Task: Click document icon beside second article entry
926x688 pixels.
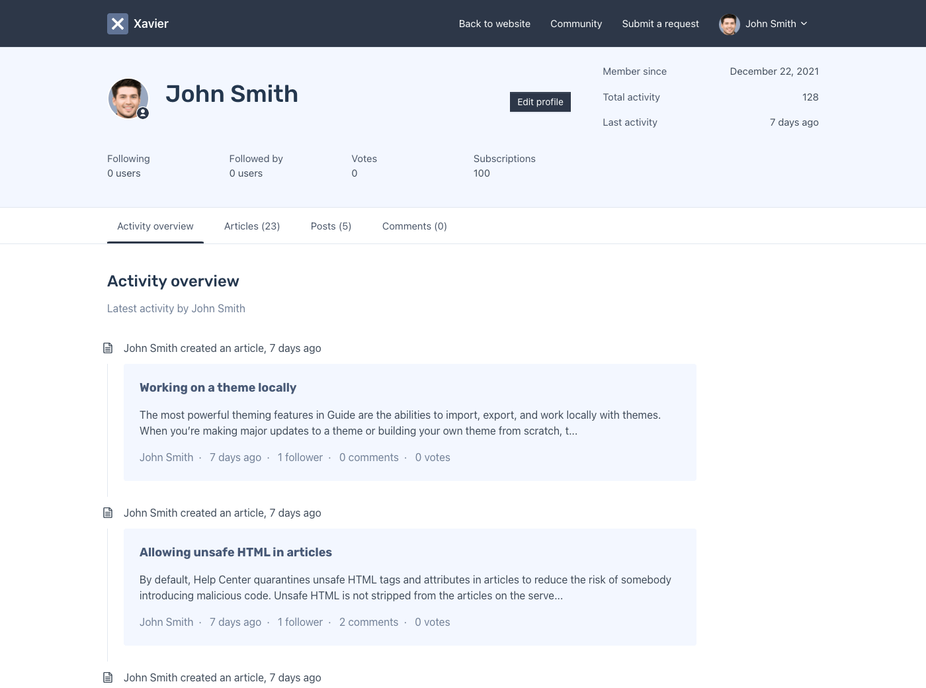Action: pos(108,513)
